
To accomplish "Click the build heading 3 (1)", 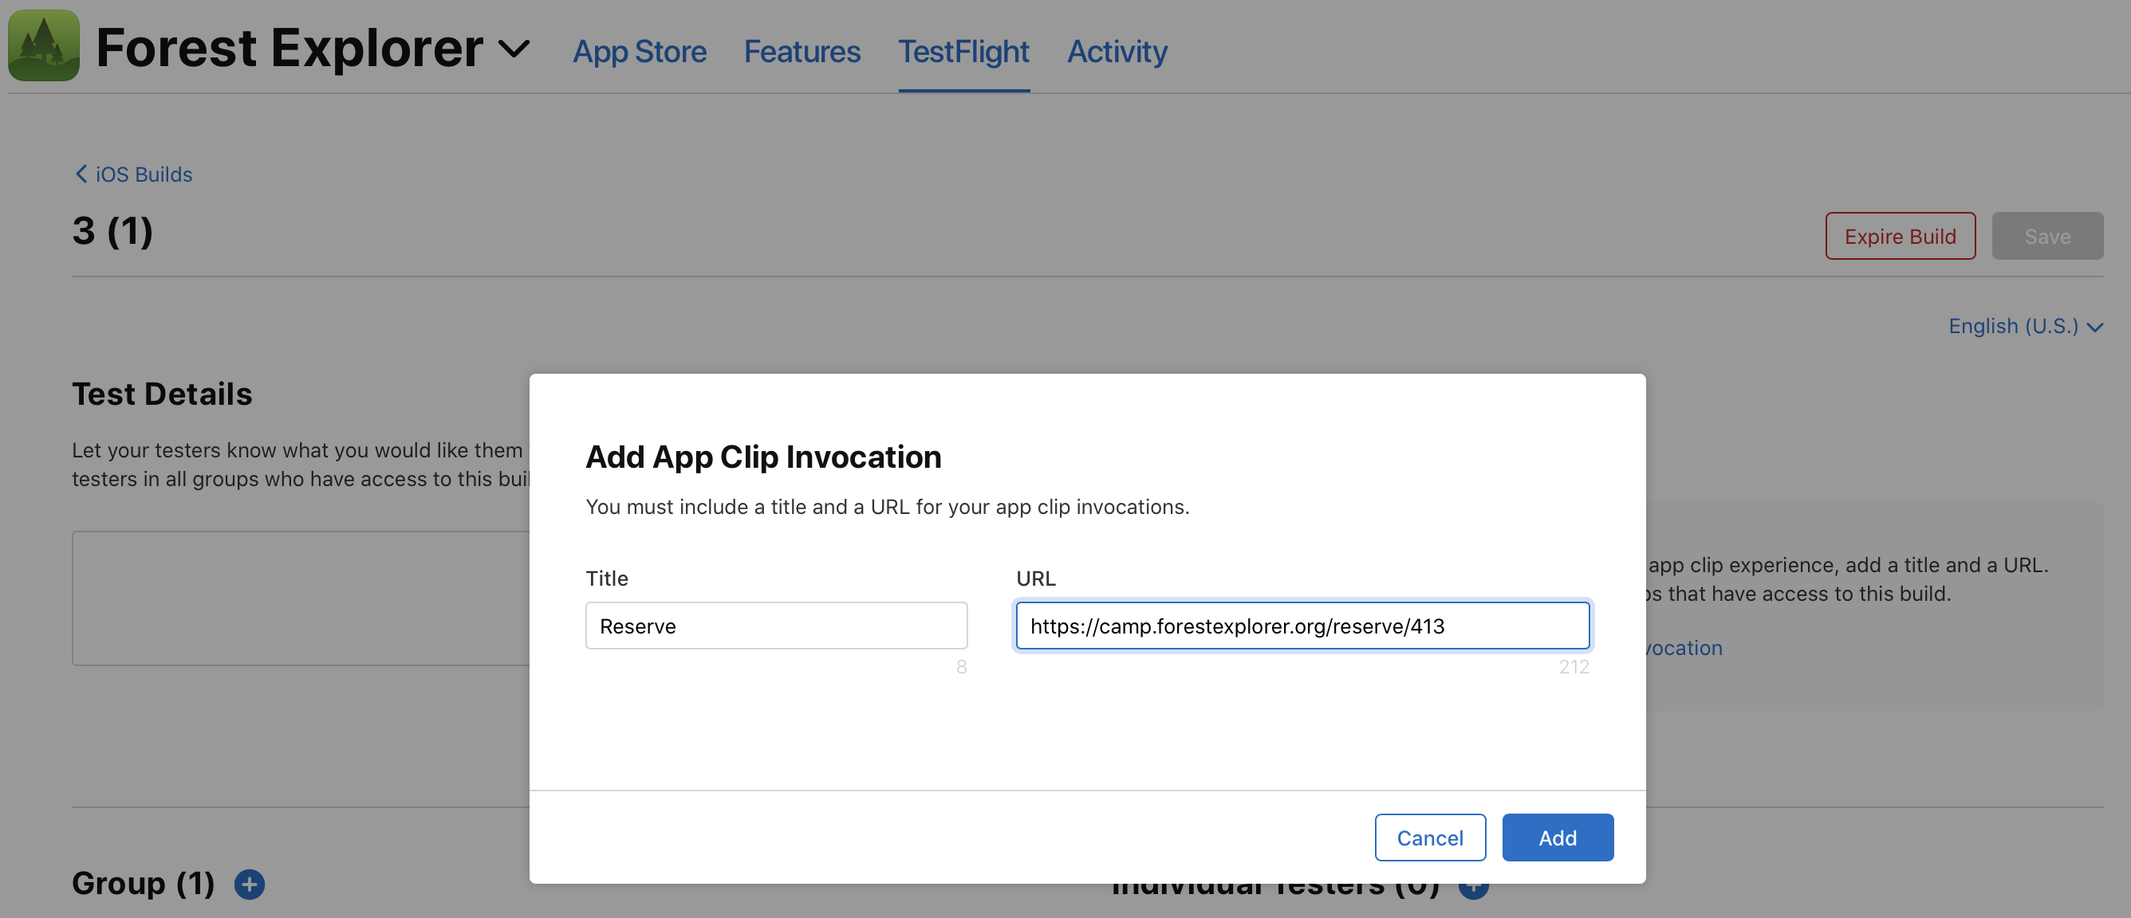I will (x=112, y=232).
